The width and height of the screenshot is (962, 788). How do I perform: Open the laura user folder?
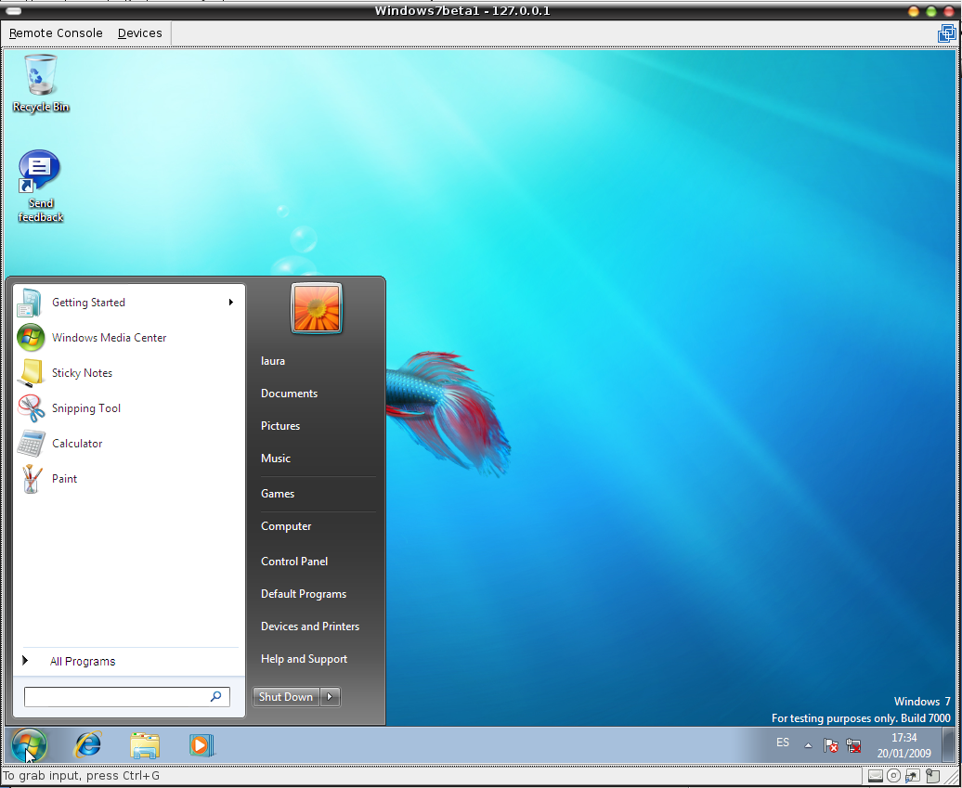coord(273,361)
